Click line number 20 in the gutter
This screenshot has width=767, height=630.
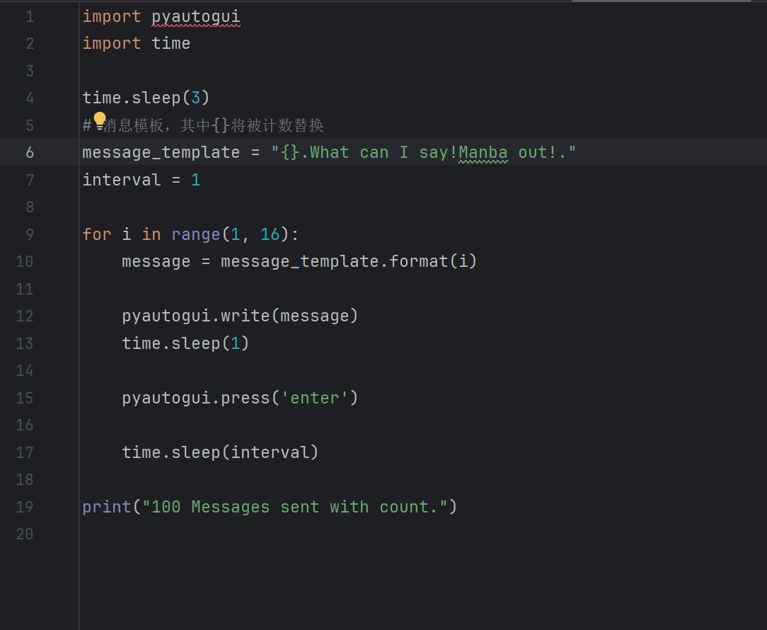(x=25, y=534)
